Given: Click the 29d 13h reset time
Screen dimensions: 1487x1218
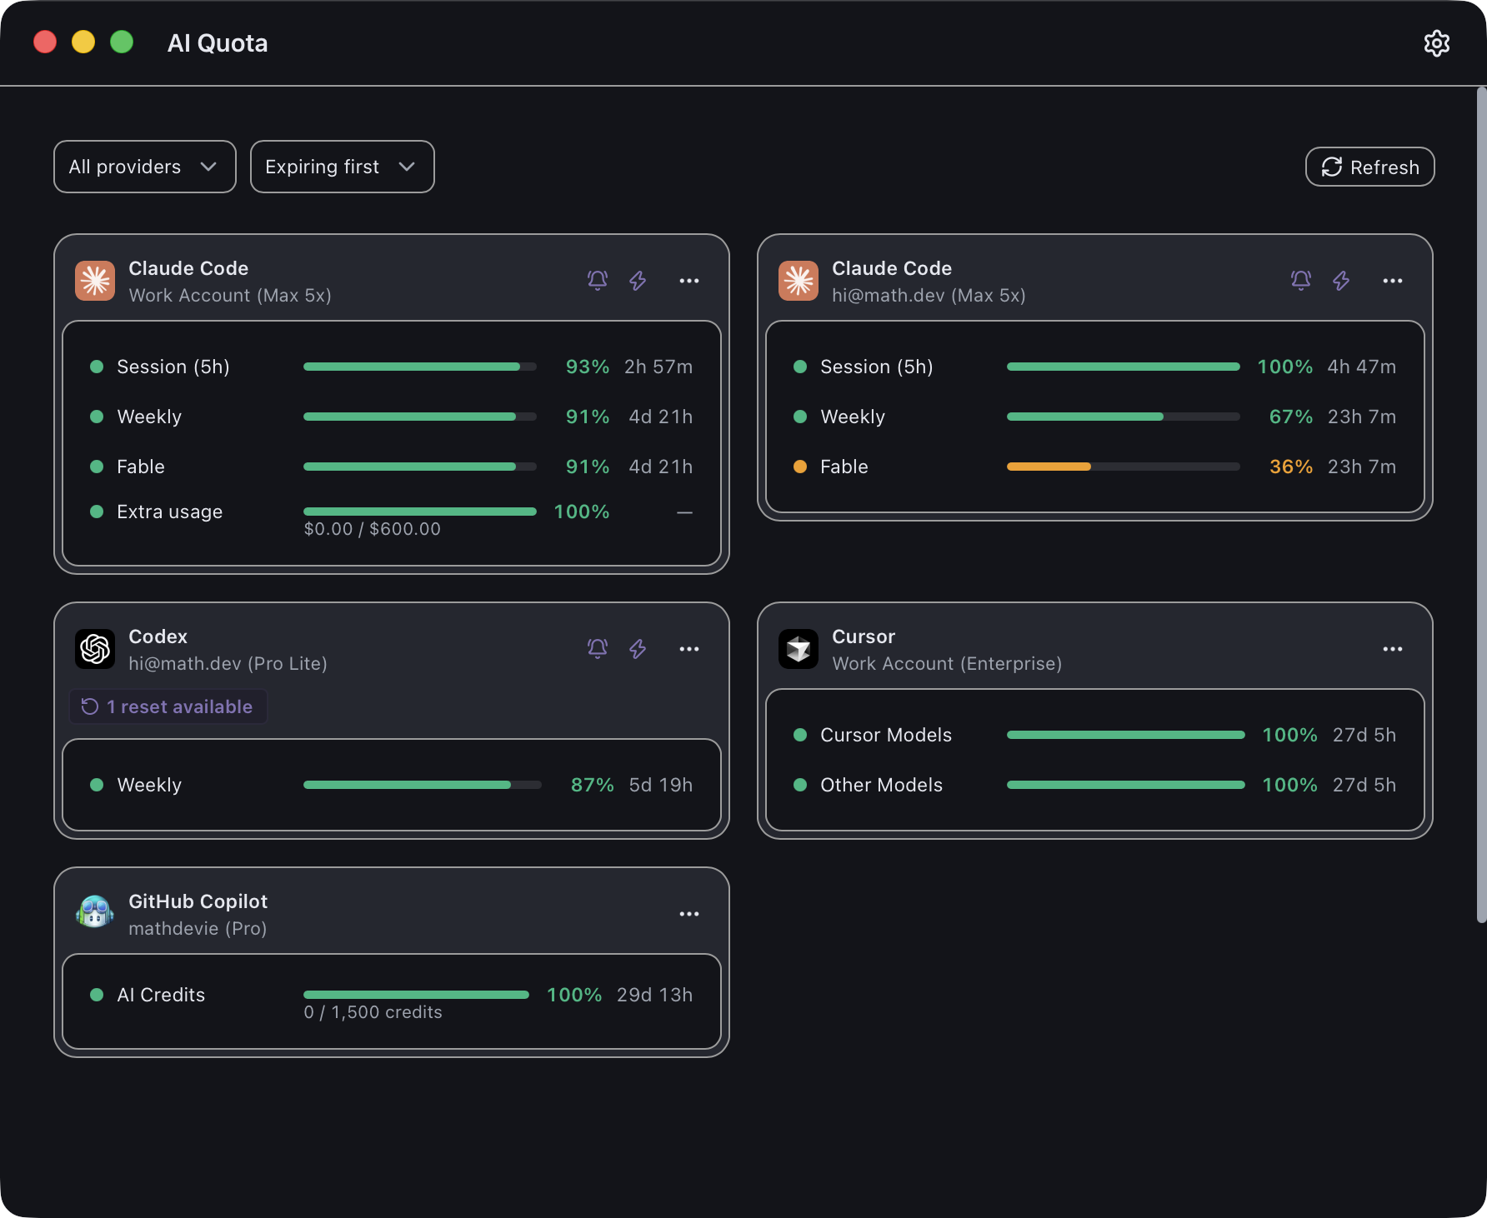Looking at the screenshot, I should click(x=655, y=995).
